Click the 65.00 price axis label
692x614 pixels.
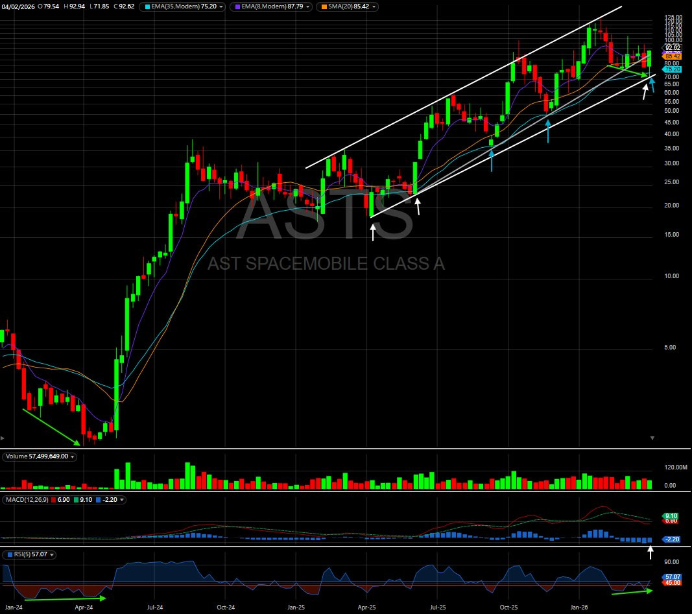[x=672, y=84]
